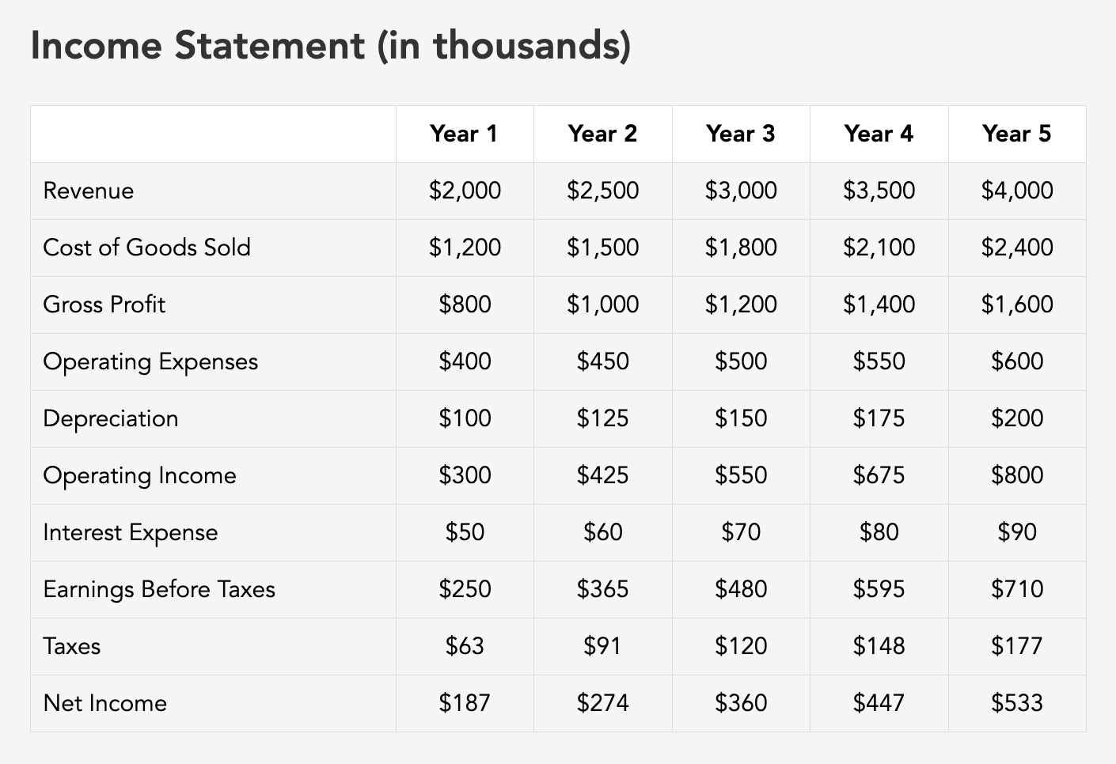Select Year 5 Net Income cell $533

click(x=1017, y=703)
